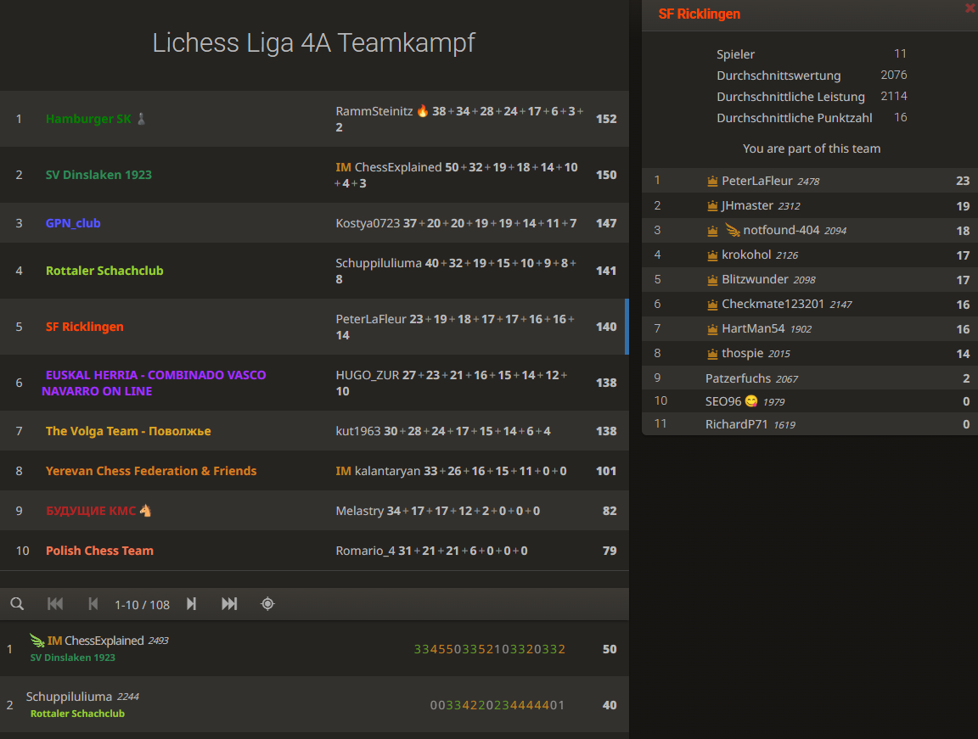This screenshot has height=739, width=978.
Task: Advance one page with next arrow icon
Action: [x=191, y=603]
